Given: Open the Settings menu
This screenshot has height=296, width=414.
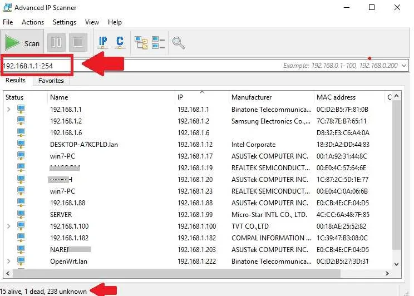Looking at the screenshot, I should 65,22.
